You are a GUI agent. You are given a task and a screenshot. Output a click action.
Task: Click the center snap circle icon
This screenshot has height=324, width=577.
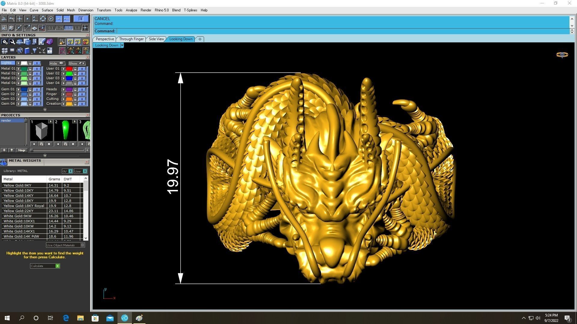click(x=51, y=19)
